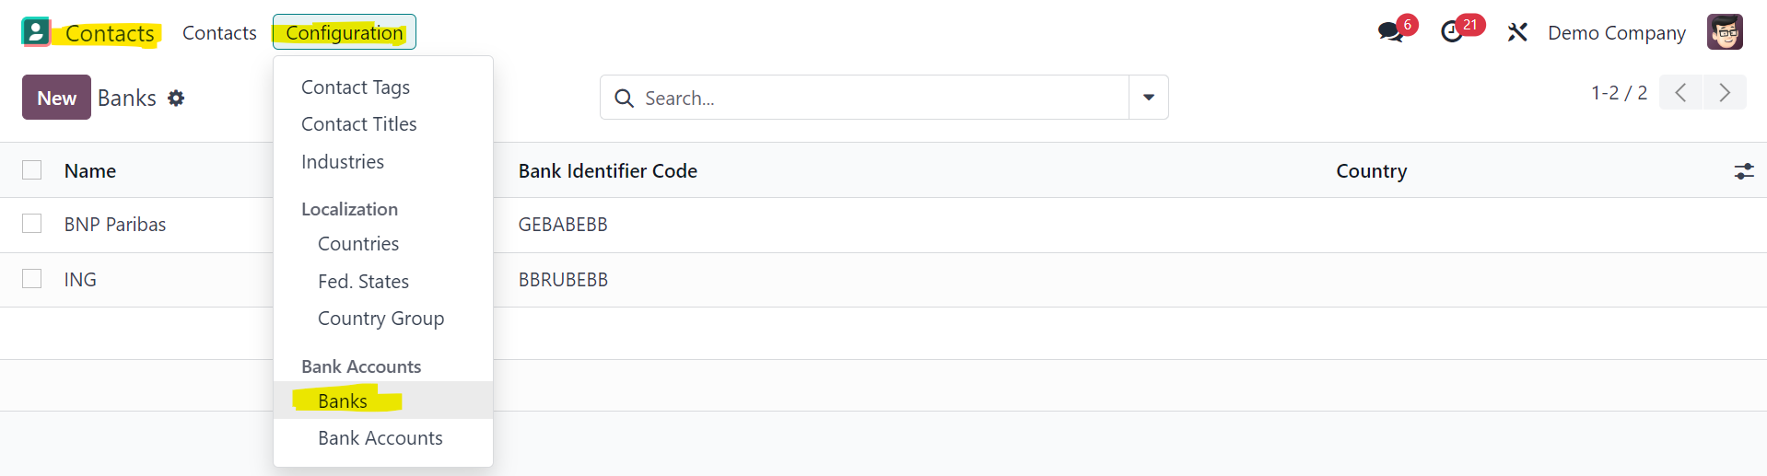This screenshot has width=1767, height=476.
Task: Select Contact Tags from the menu
Action: pos(356,87)
